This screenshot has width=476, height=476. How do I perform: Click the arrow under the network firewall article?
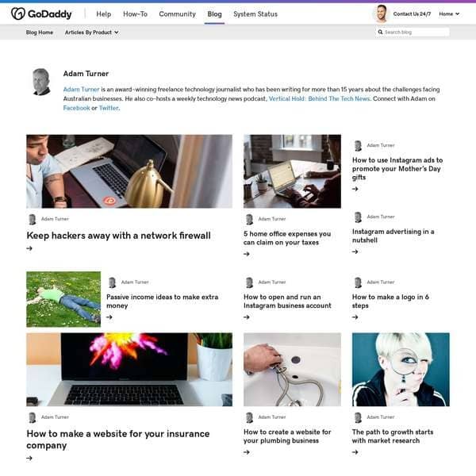tap(29, 248)
